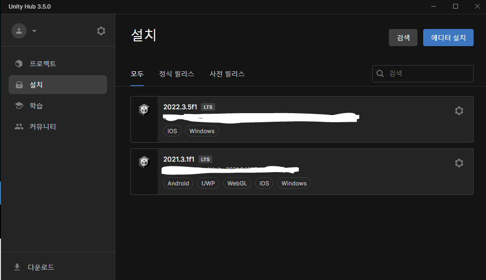Screen dimensions: 486x280
Task: Open settings gear for 2022.3.5f1
Action: tap(459, 111)
